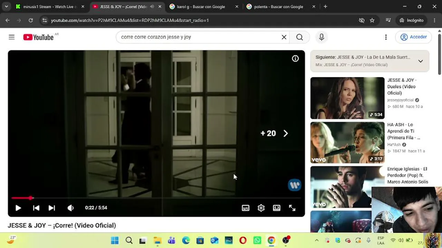Viewport: 442px width, 248px height.
Task: Switch to theater mode
Action: (x=277, y=208)
